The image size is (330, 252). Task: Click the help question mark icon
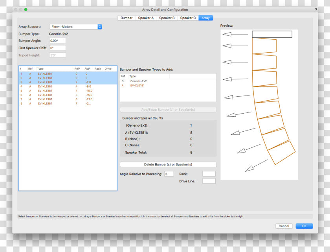click(316, 10)
